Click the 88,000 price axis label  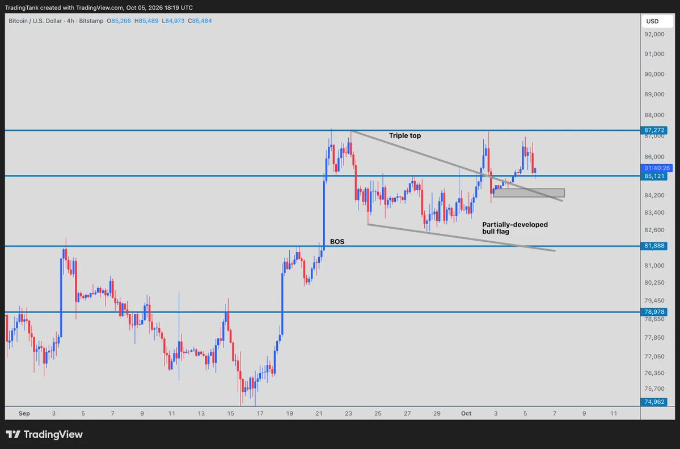pyautogui.click(x=654, y=115)
